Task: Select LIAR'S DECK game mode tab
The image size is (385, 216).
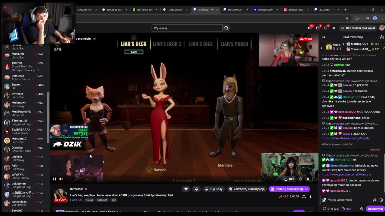Action: click(x=134, y=44)
